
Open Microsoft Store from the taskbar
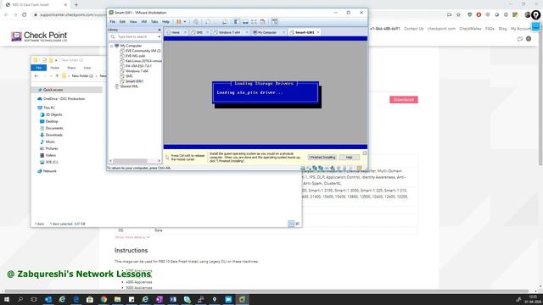pos(90,299)
